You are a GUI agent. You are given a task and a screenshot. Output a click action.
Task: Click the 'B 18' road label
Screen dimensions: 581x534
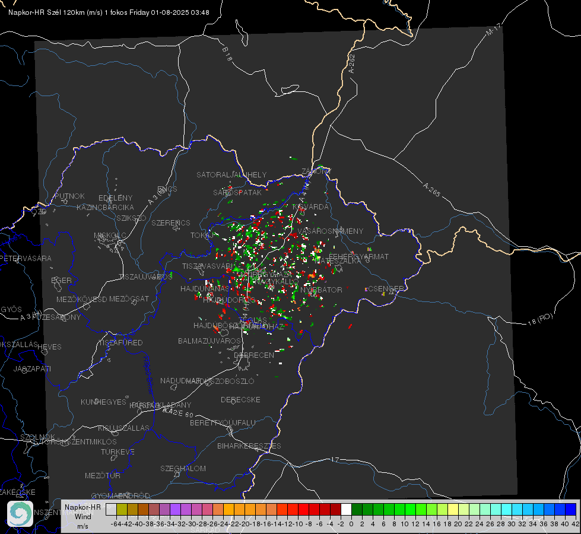(x=227, y=54)
